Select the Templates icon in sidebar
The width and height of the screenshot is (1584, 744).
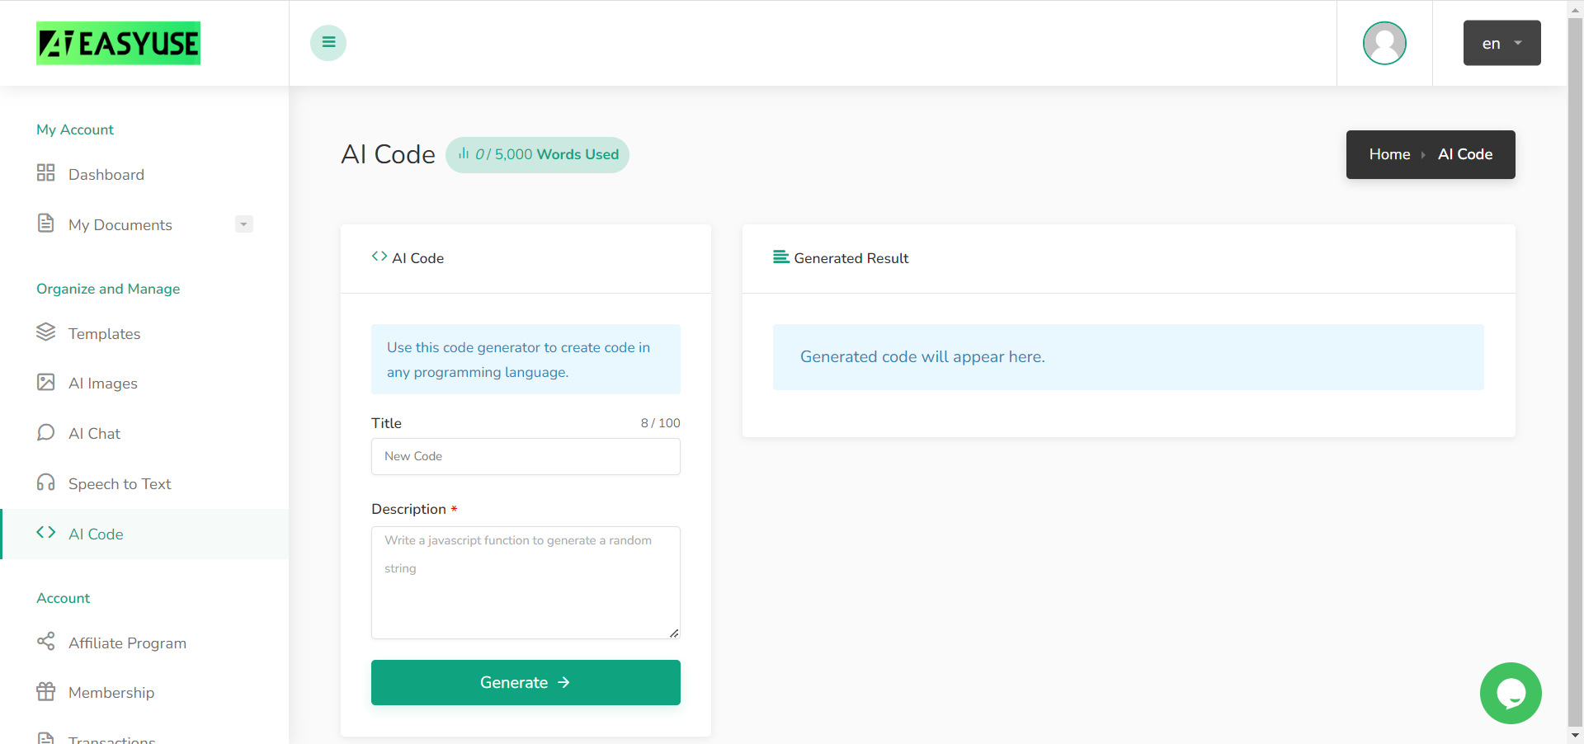click(46, 333)
